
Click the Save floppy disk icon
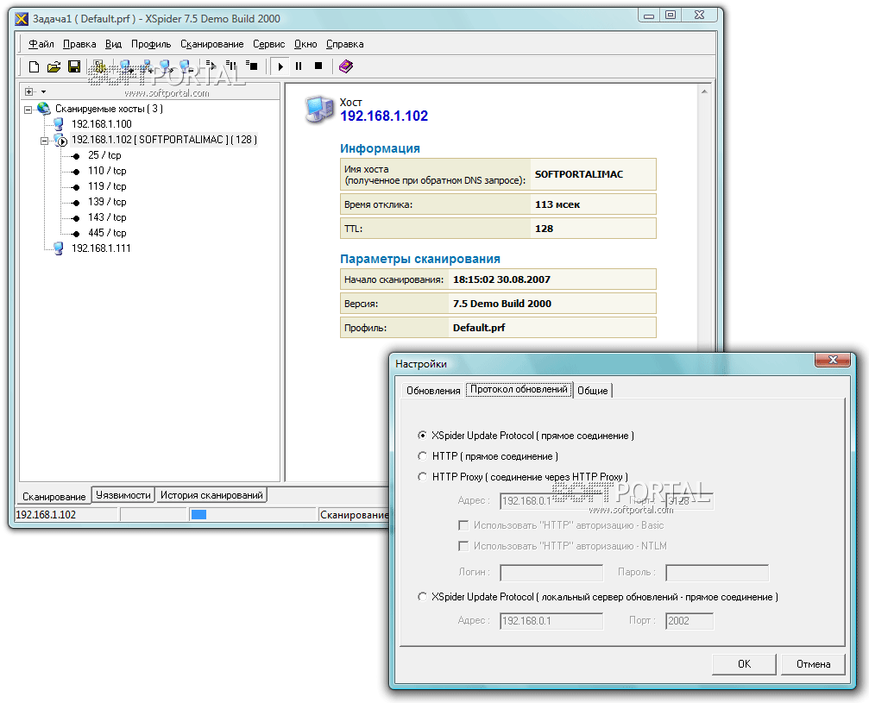[x=74, y=66]
